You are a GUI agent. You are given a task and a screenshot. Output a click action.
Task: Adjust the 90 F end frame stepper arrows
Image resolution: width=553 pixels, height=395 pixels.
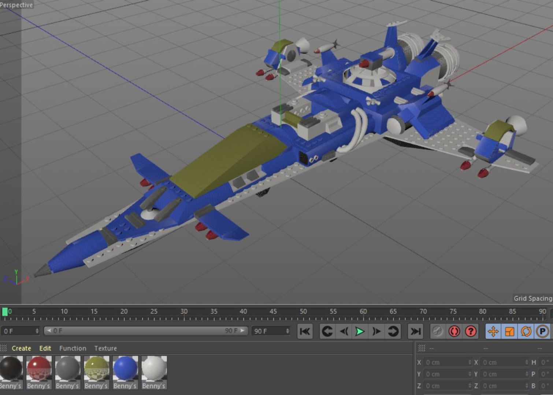(x=287, y=331)
